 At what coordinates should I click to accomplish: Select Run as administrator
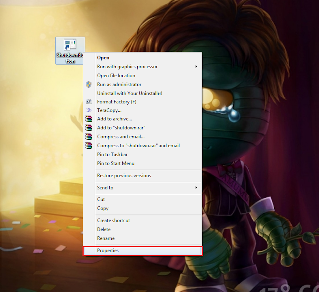pos(143,84)
